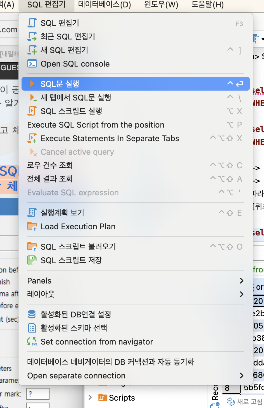Choose 최근 SQL 편집기 from menu
The height and width of the screenshot is (408, 264).
pyautogui.click(x=135, y=37)
